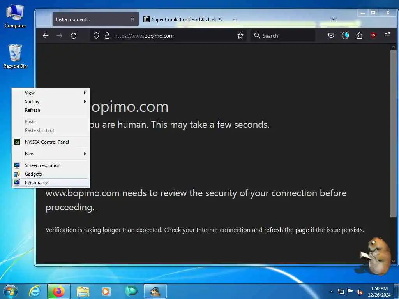399x299 pixels.
Task: Select the Computer desktop icon
Action: click(15, 16)
